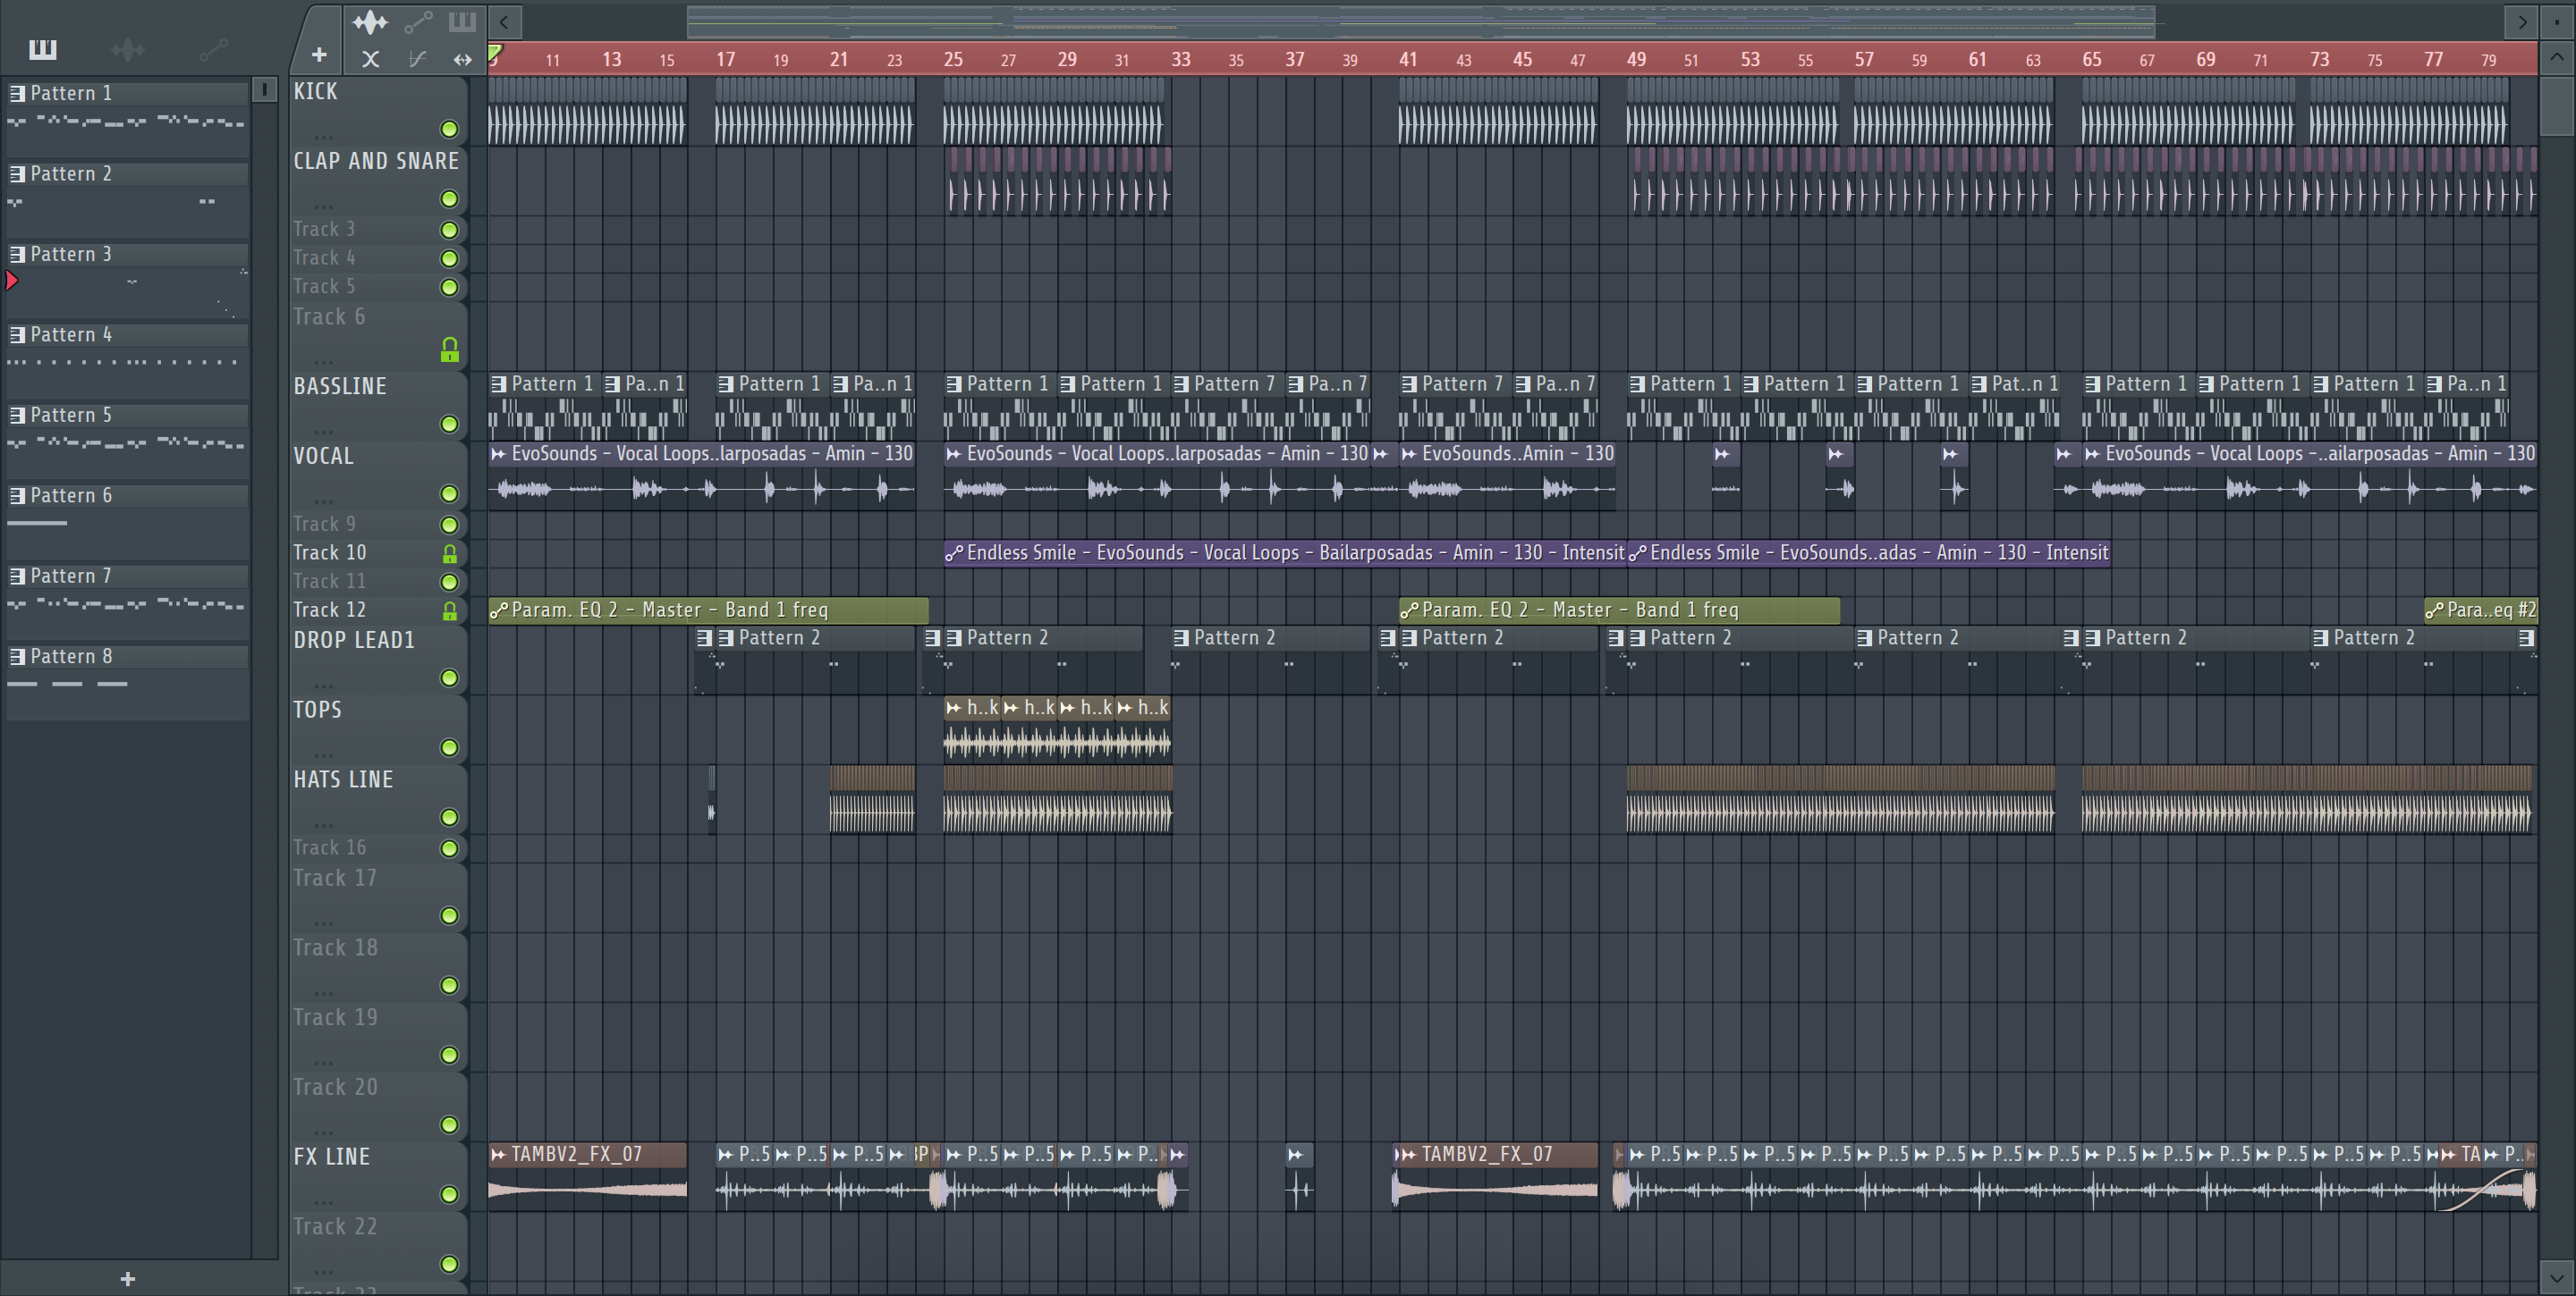
Task: Jump to bar 65 on the timeline ruler
Action: coord(2092,59)
